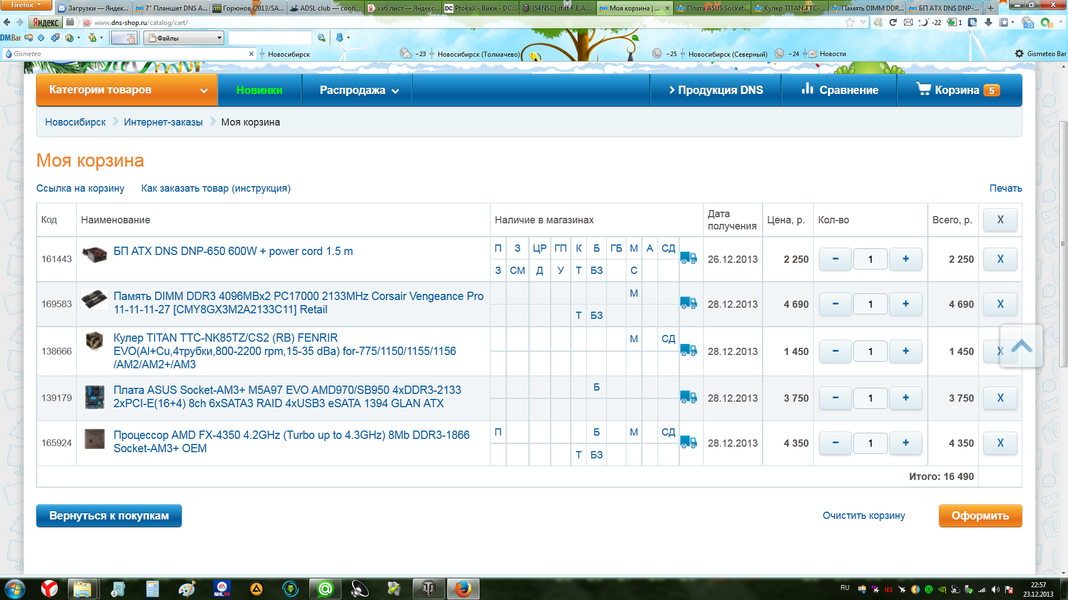Image resolution: width=1068 pixels, height=600 pixels.
Task: Open the dropdown next to the DMBar home icon
Action: click(x=78, y=38)
